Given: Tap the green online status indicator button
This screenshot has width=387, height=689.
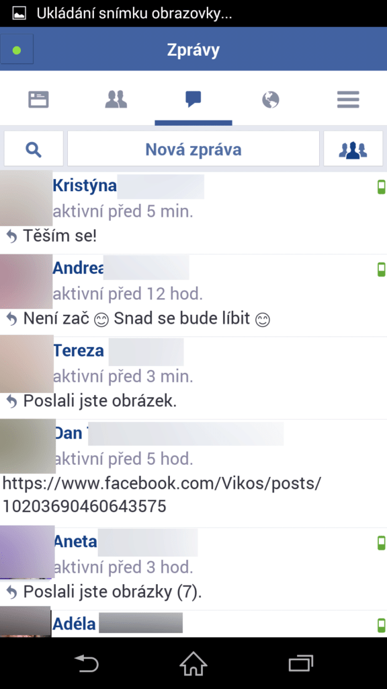Looking at the screenshot, I should click(x=17, y=50).
